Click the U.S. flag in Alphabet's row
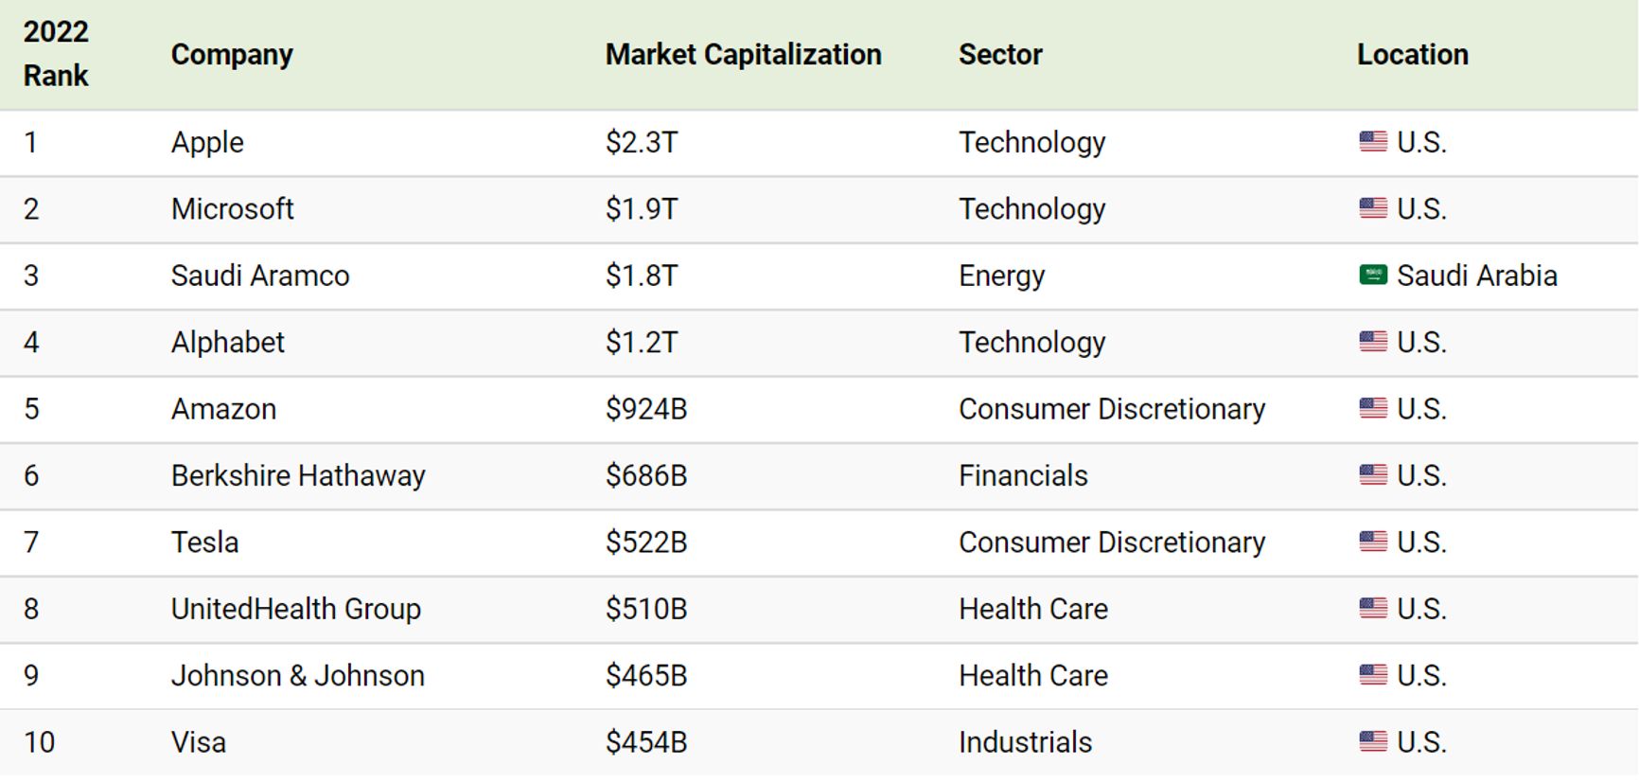 [x=1372, y=342]
